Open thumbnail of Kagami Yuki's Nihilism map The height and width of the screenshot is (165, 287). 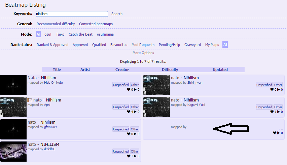click(156, 107)
